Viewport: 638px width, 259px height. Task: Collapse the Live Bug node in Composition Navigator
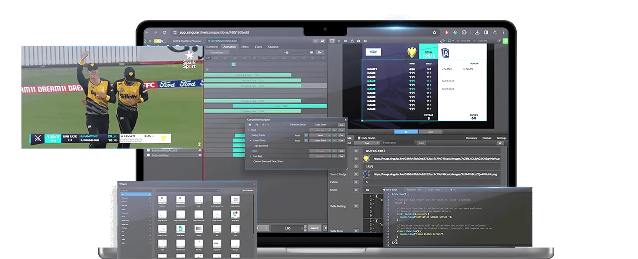pyautogui.click(x=251, y=156)
